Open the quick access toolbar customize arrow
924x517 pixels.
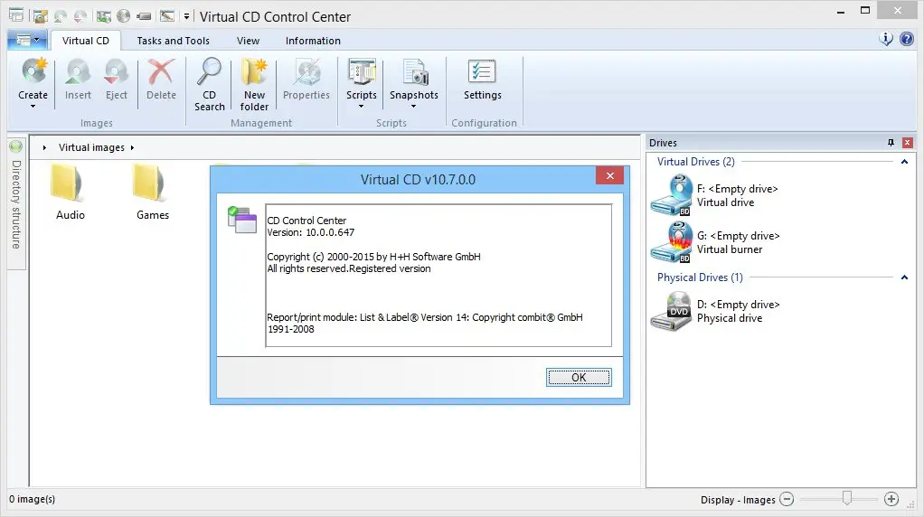(x=186, y=16)
